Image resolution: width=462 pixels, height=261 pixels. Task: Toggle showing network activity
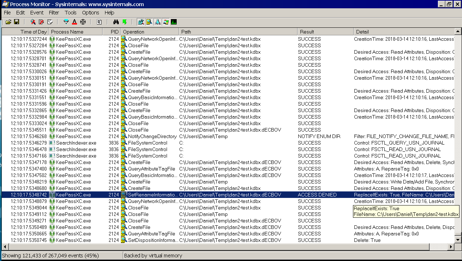coord(158,22)
